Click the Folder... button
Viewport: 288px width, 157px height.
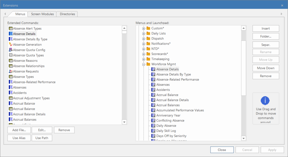click(266, 36)
